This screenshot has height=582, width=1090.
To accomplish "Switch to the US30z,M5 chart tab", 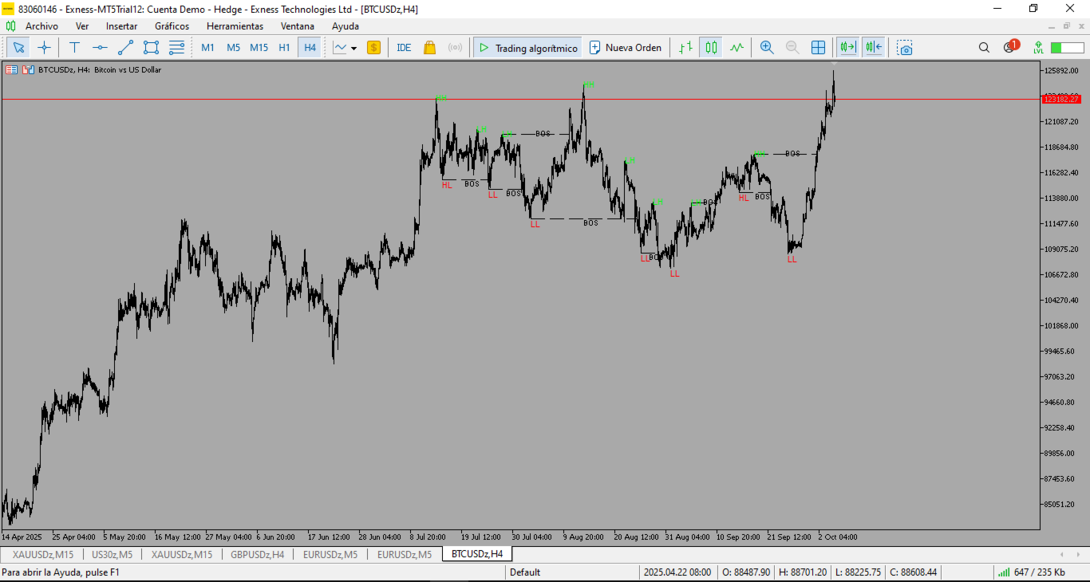I will tap(113, 554).
